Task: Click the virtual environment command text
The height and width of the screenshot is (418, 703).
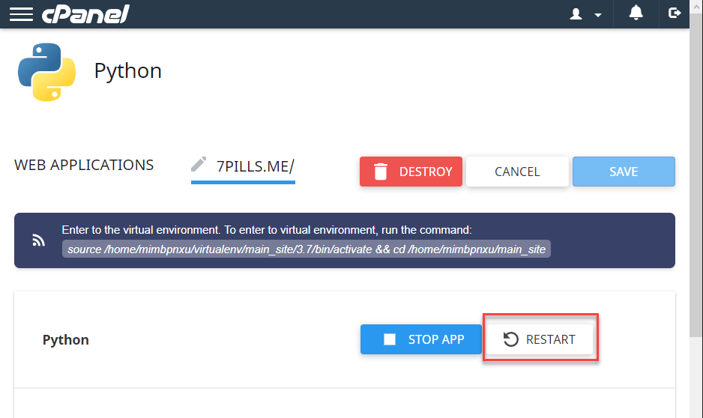Action: (307, 249)
